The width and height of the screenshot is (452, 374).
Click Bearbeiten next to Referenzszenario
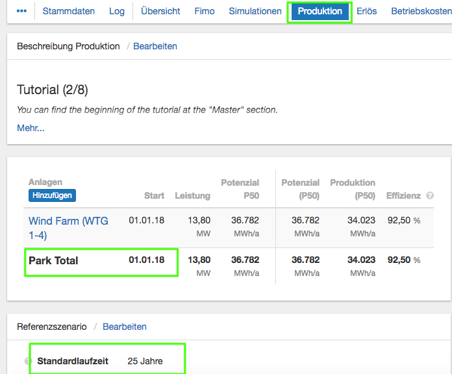tap(125, 327)
